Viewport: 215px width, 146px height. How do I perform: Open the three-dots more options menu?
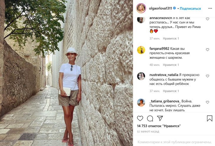(210, 9)
